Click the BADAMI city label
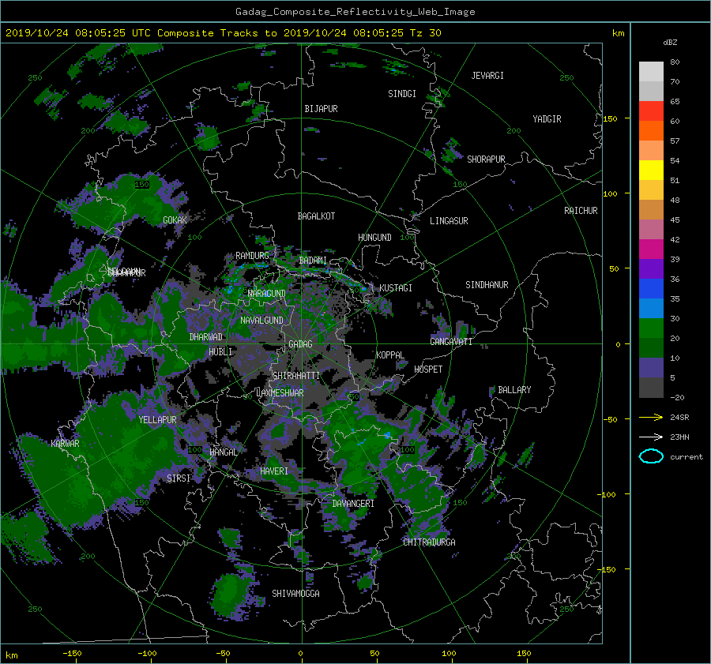 coord(313,261)
